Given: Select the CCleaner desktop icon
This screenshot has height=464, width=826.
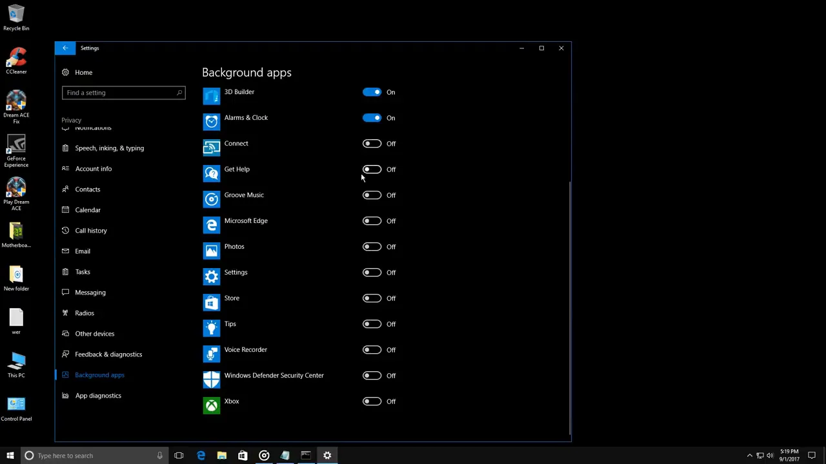Looking at the screenshot, I should click(x=16, y=61).
